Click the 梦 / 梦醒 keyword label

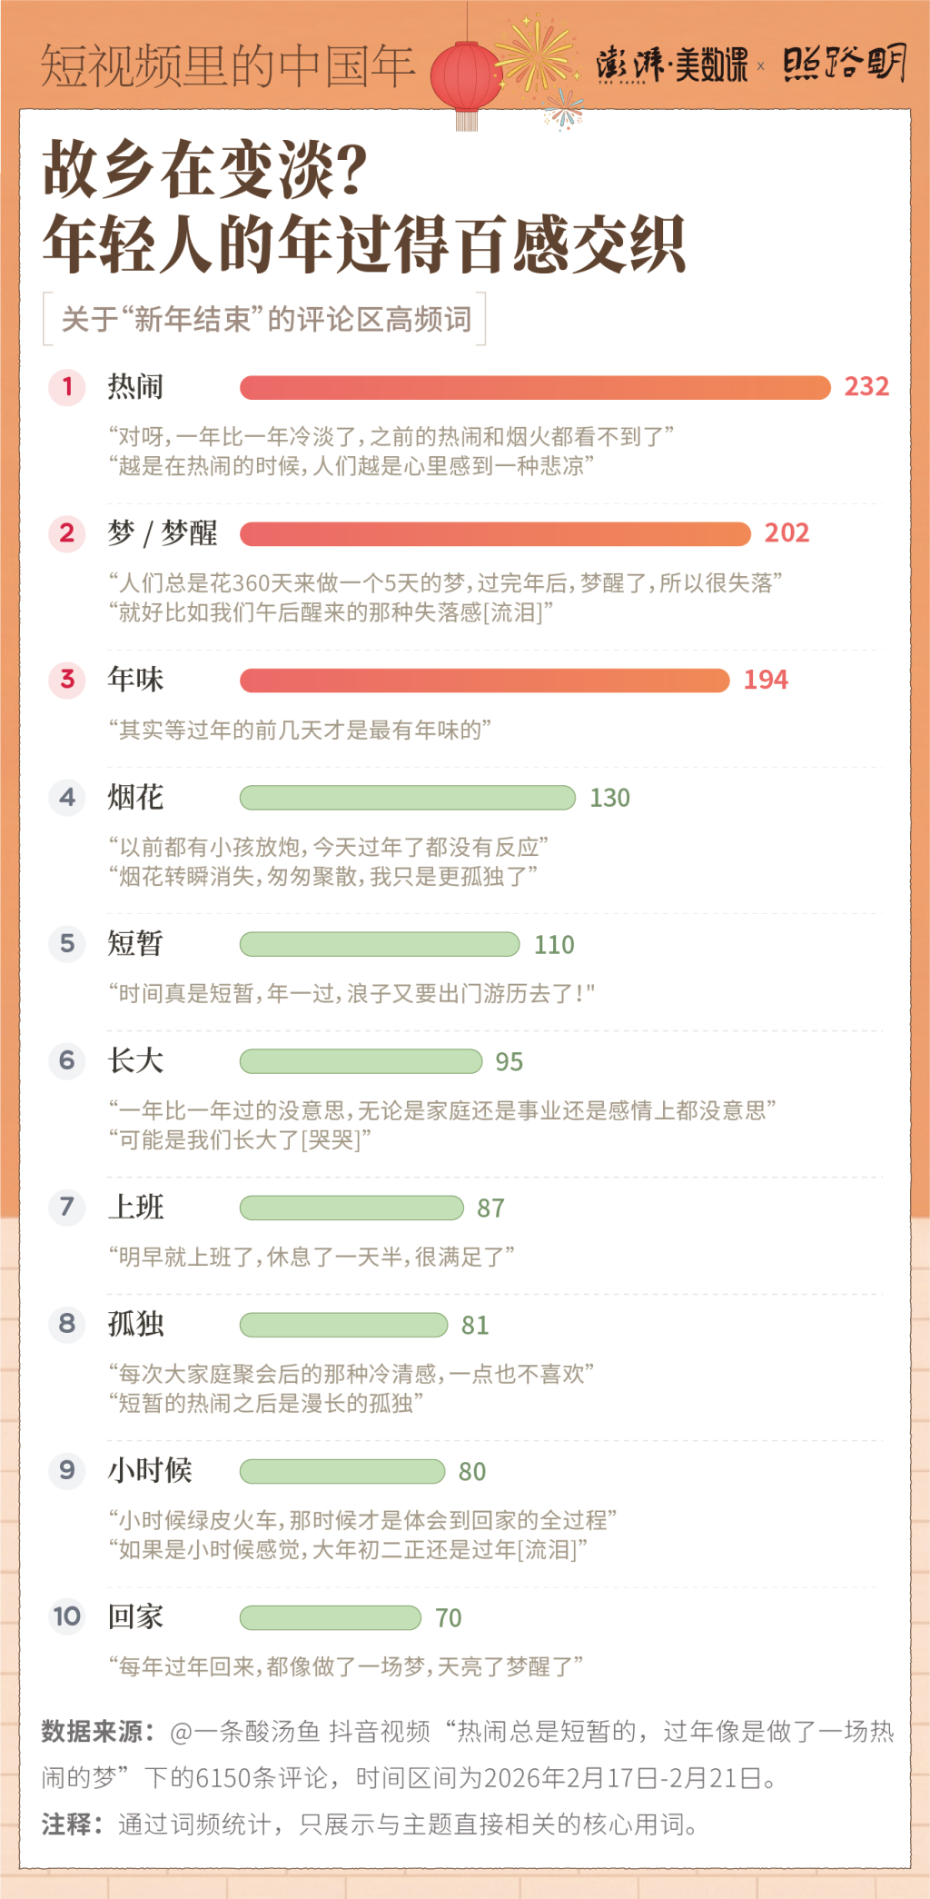(163, 533)
